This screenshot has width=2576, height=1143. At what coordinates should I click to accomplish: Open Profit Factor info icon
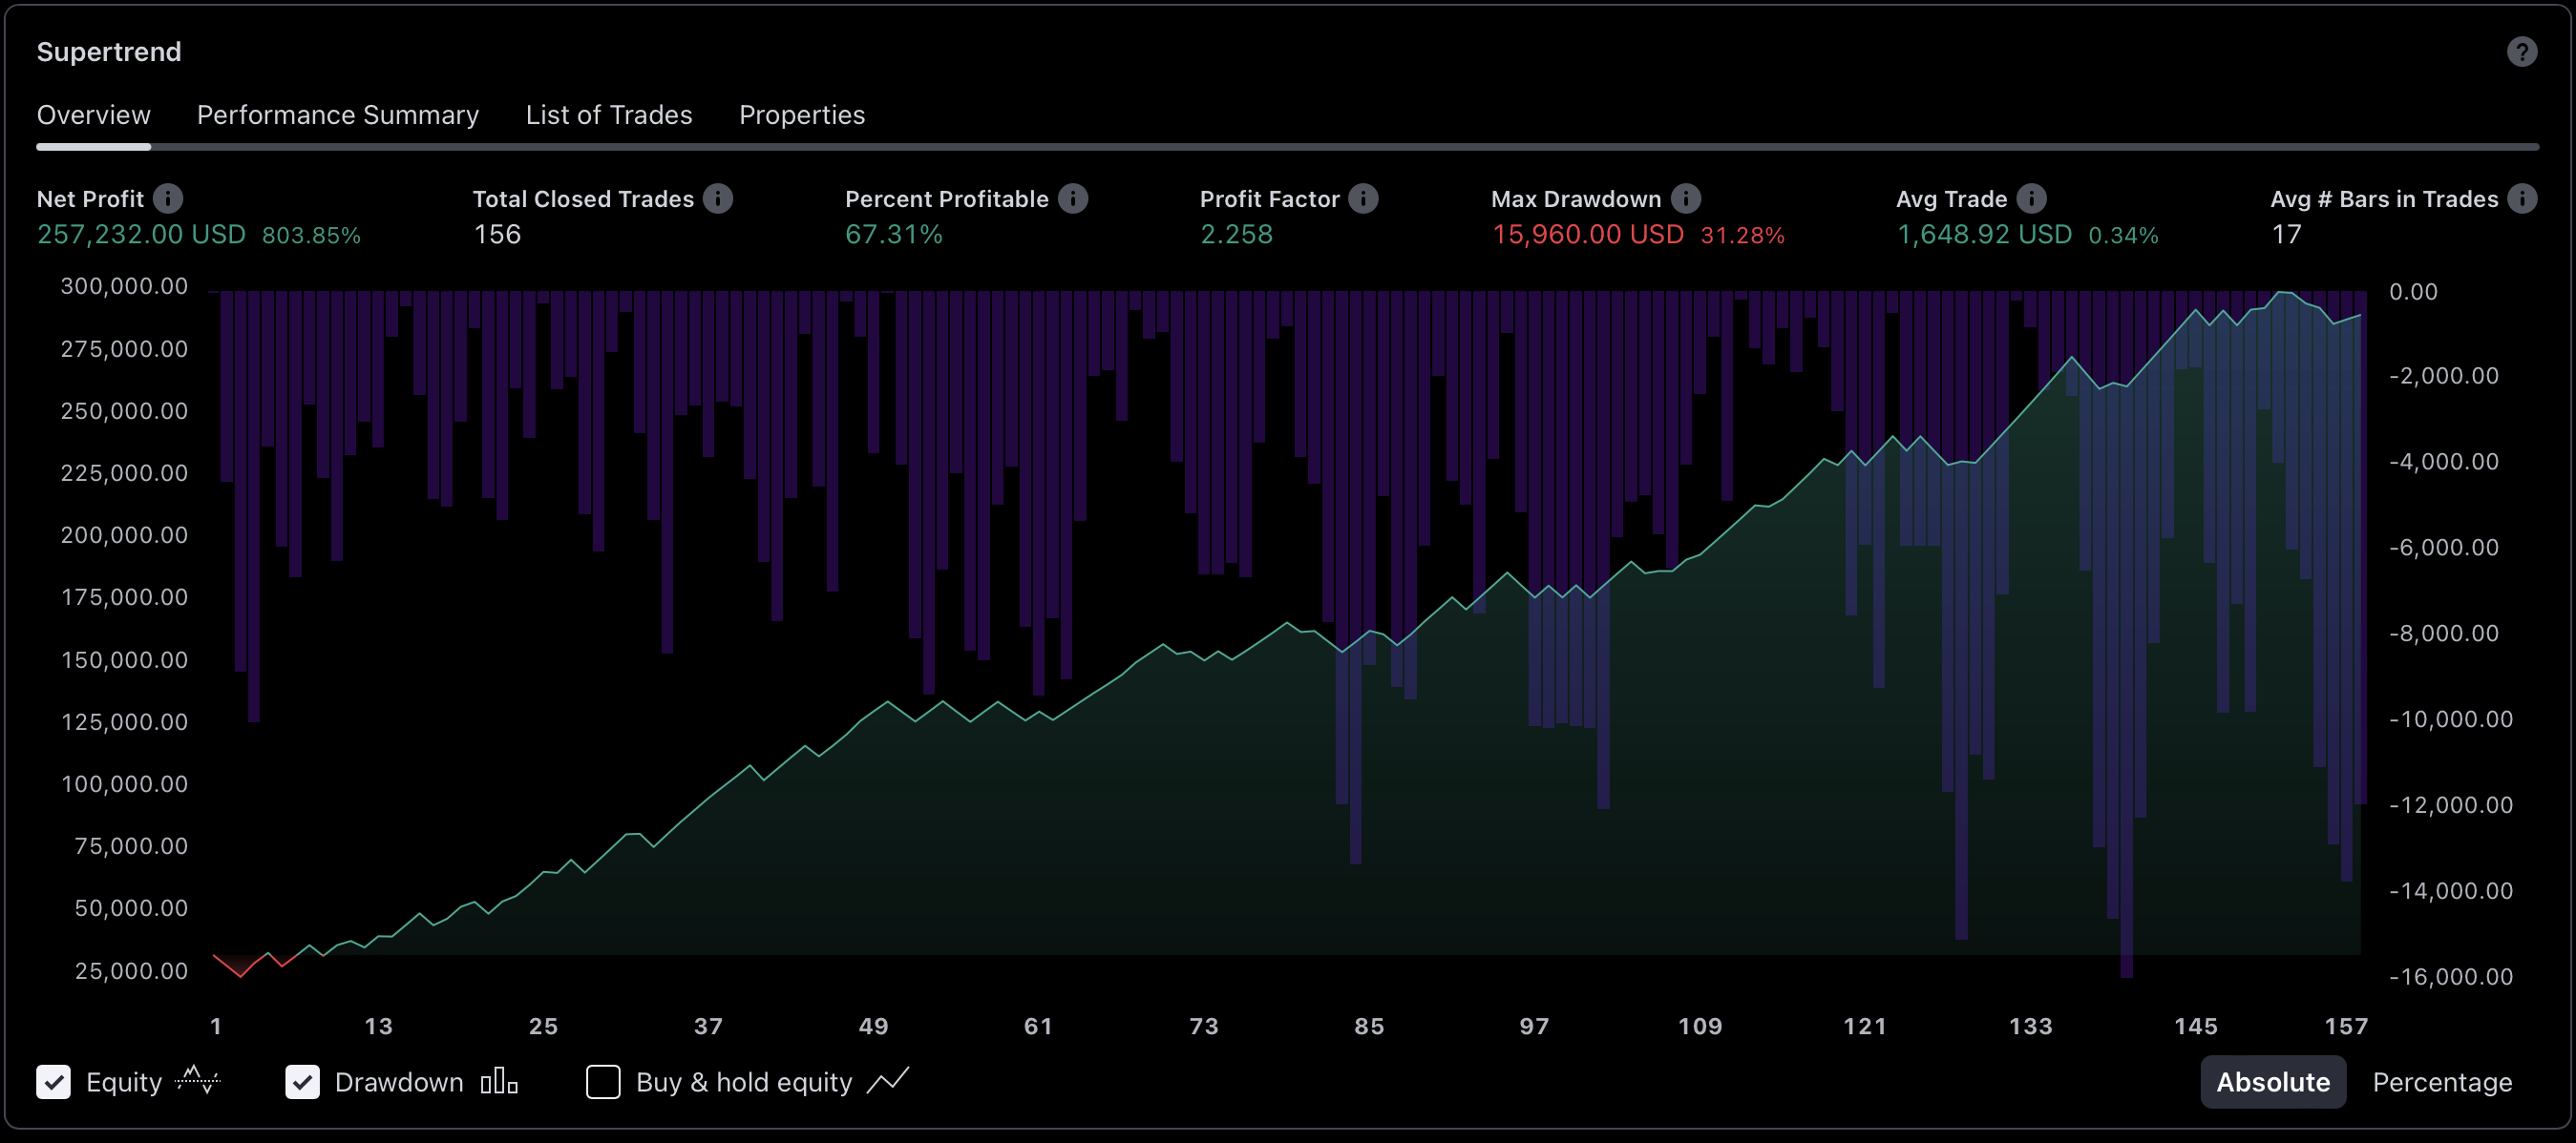click(1363, 198)
